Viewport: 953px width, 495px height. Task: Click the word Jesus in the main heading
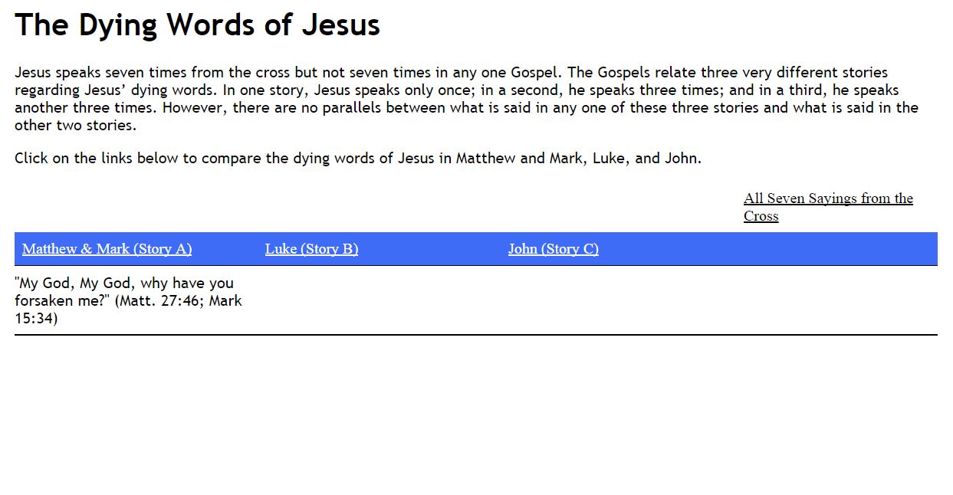coord(340,25)
